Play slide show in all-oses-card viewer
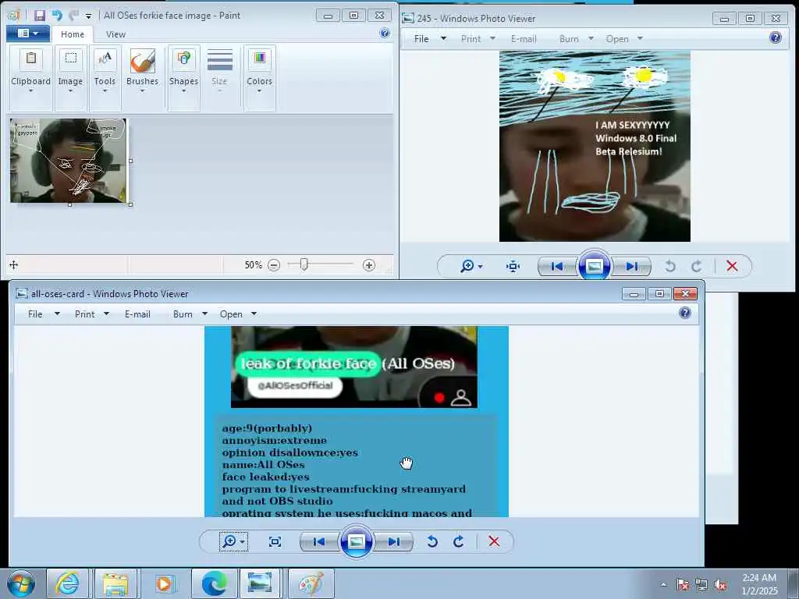This screenshot has height=599, width=799. (356, 541)
